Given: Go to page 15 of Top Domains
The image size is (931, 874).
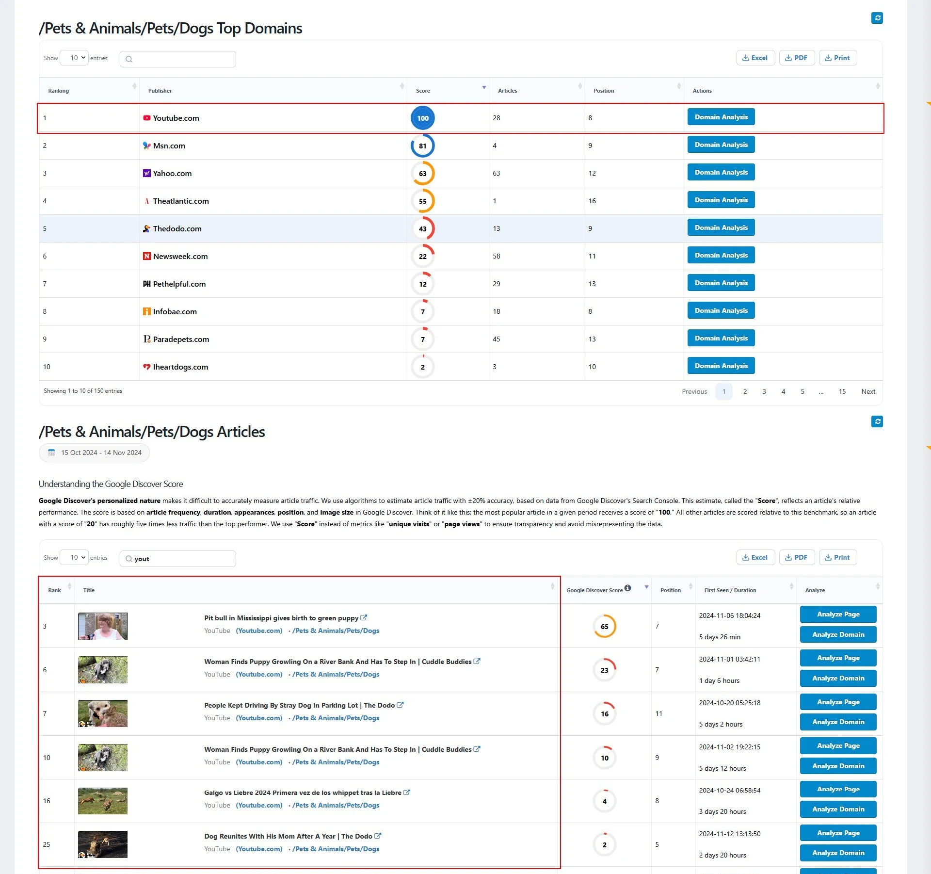Looking at the screenshot, I should tap(842, 391).
